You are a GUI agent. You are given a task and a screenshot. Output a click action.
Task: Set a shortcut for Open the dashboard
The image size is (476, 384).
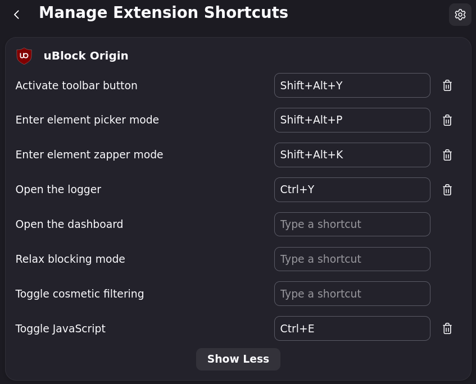pyautogui.click(x=352, y=224)
